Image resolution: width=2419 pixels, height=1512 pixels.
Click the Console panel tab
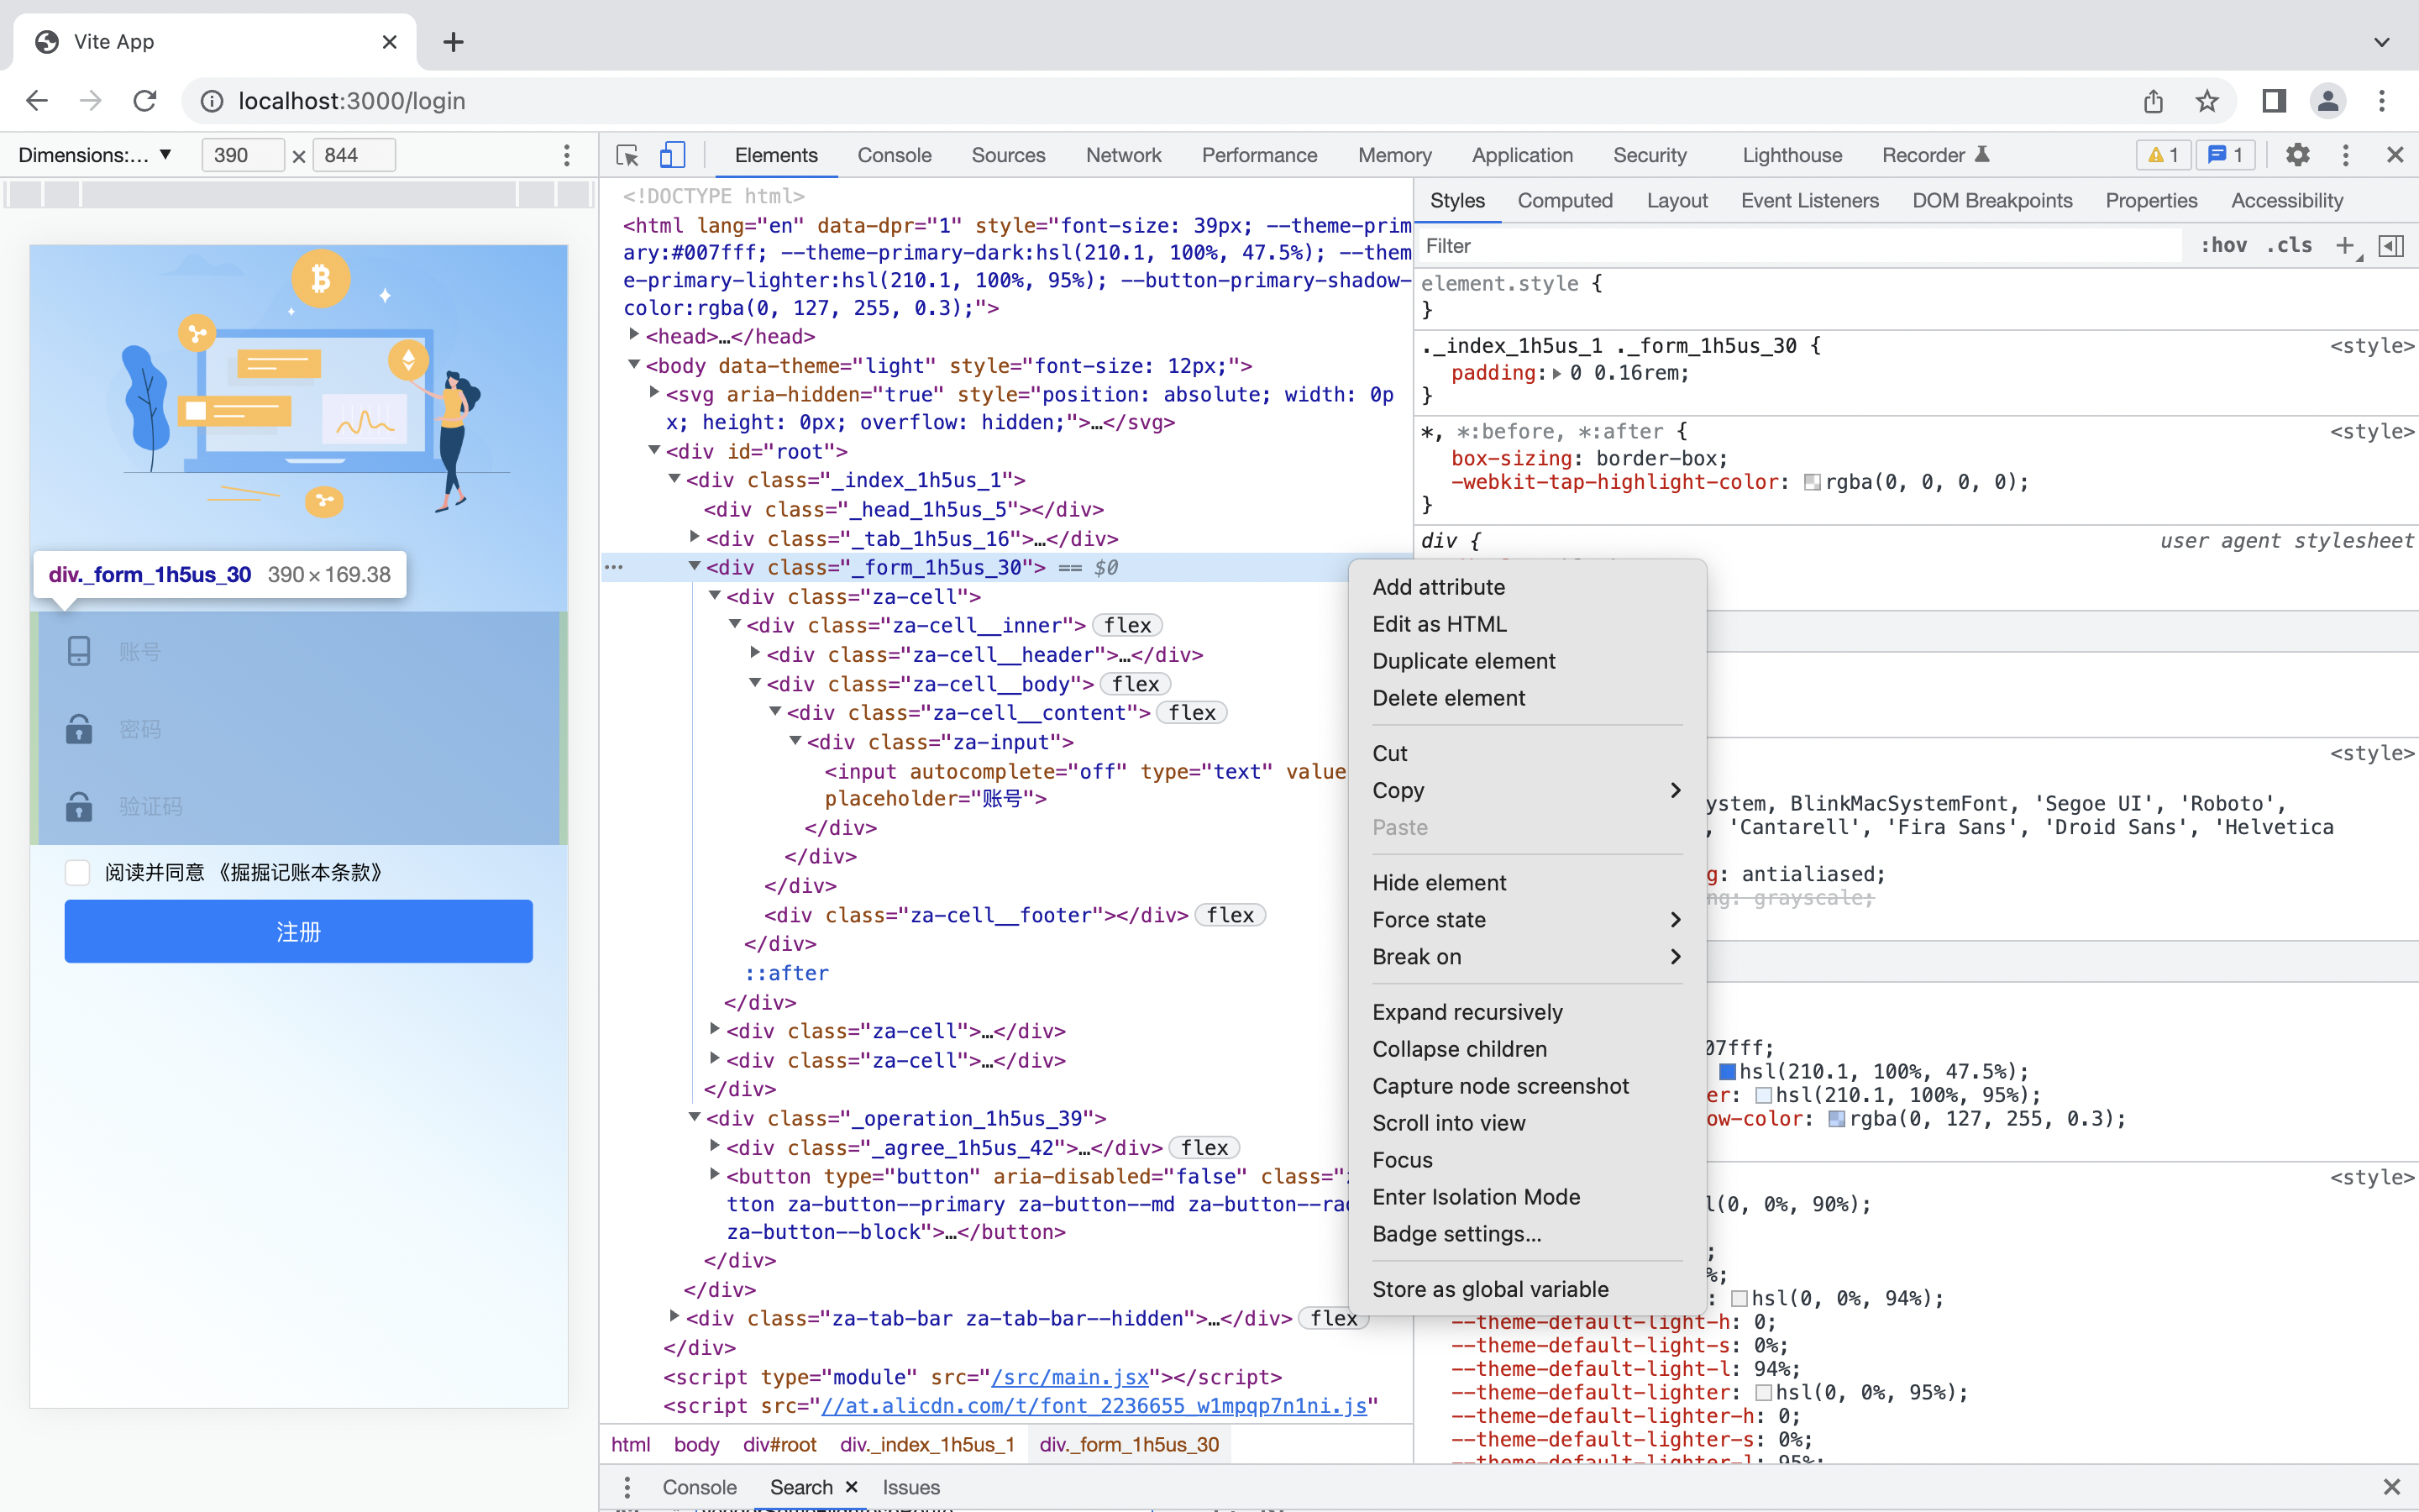(894, 155)
